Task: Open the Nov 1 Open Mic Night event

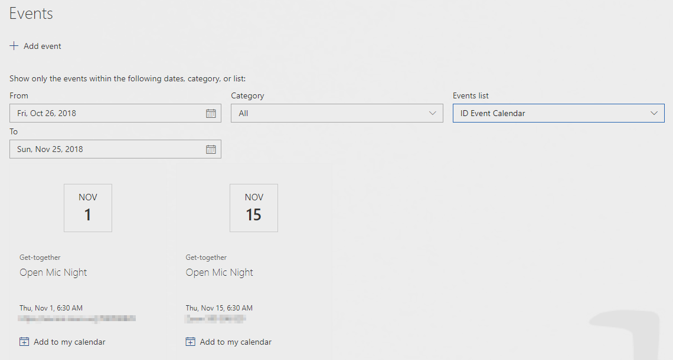Action: (x=53, y=272)
